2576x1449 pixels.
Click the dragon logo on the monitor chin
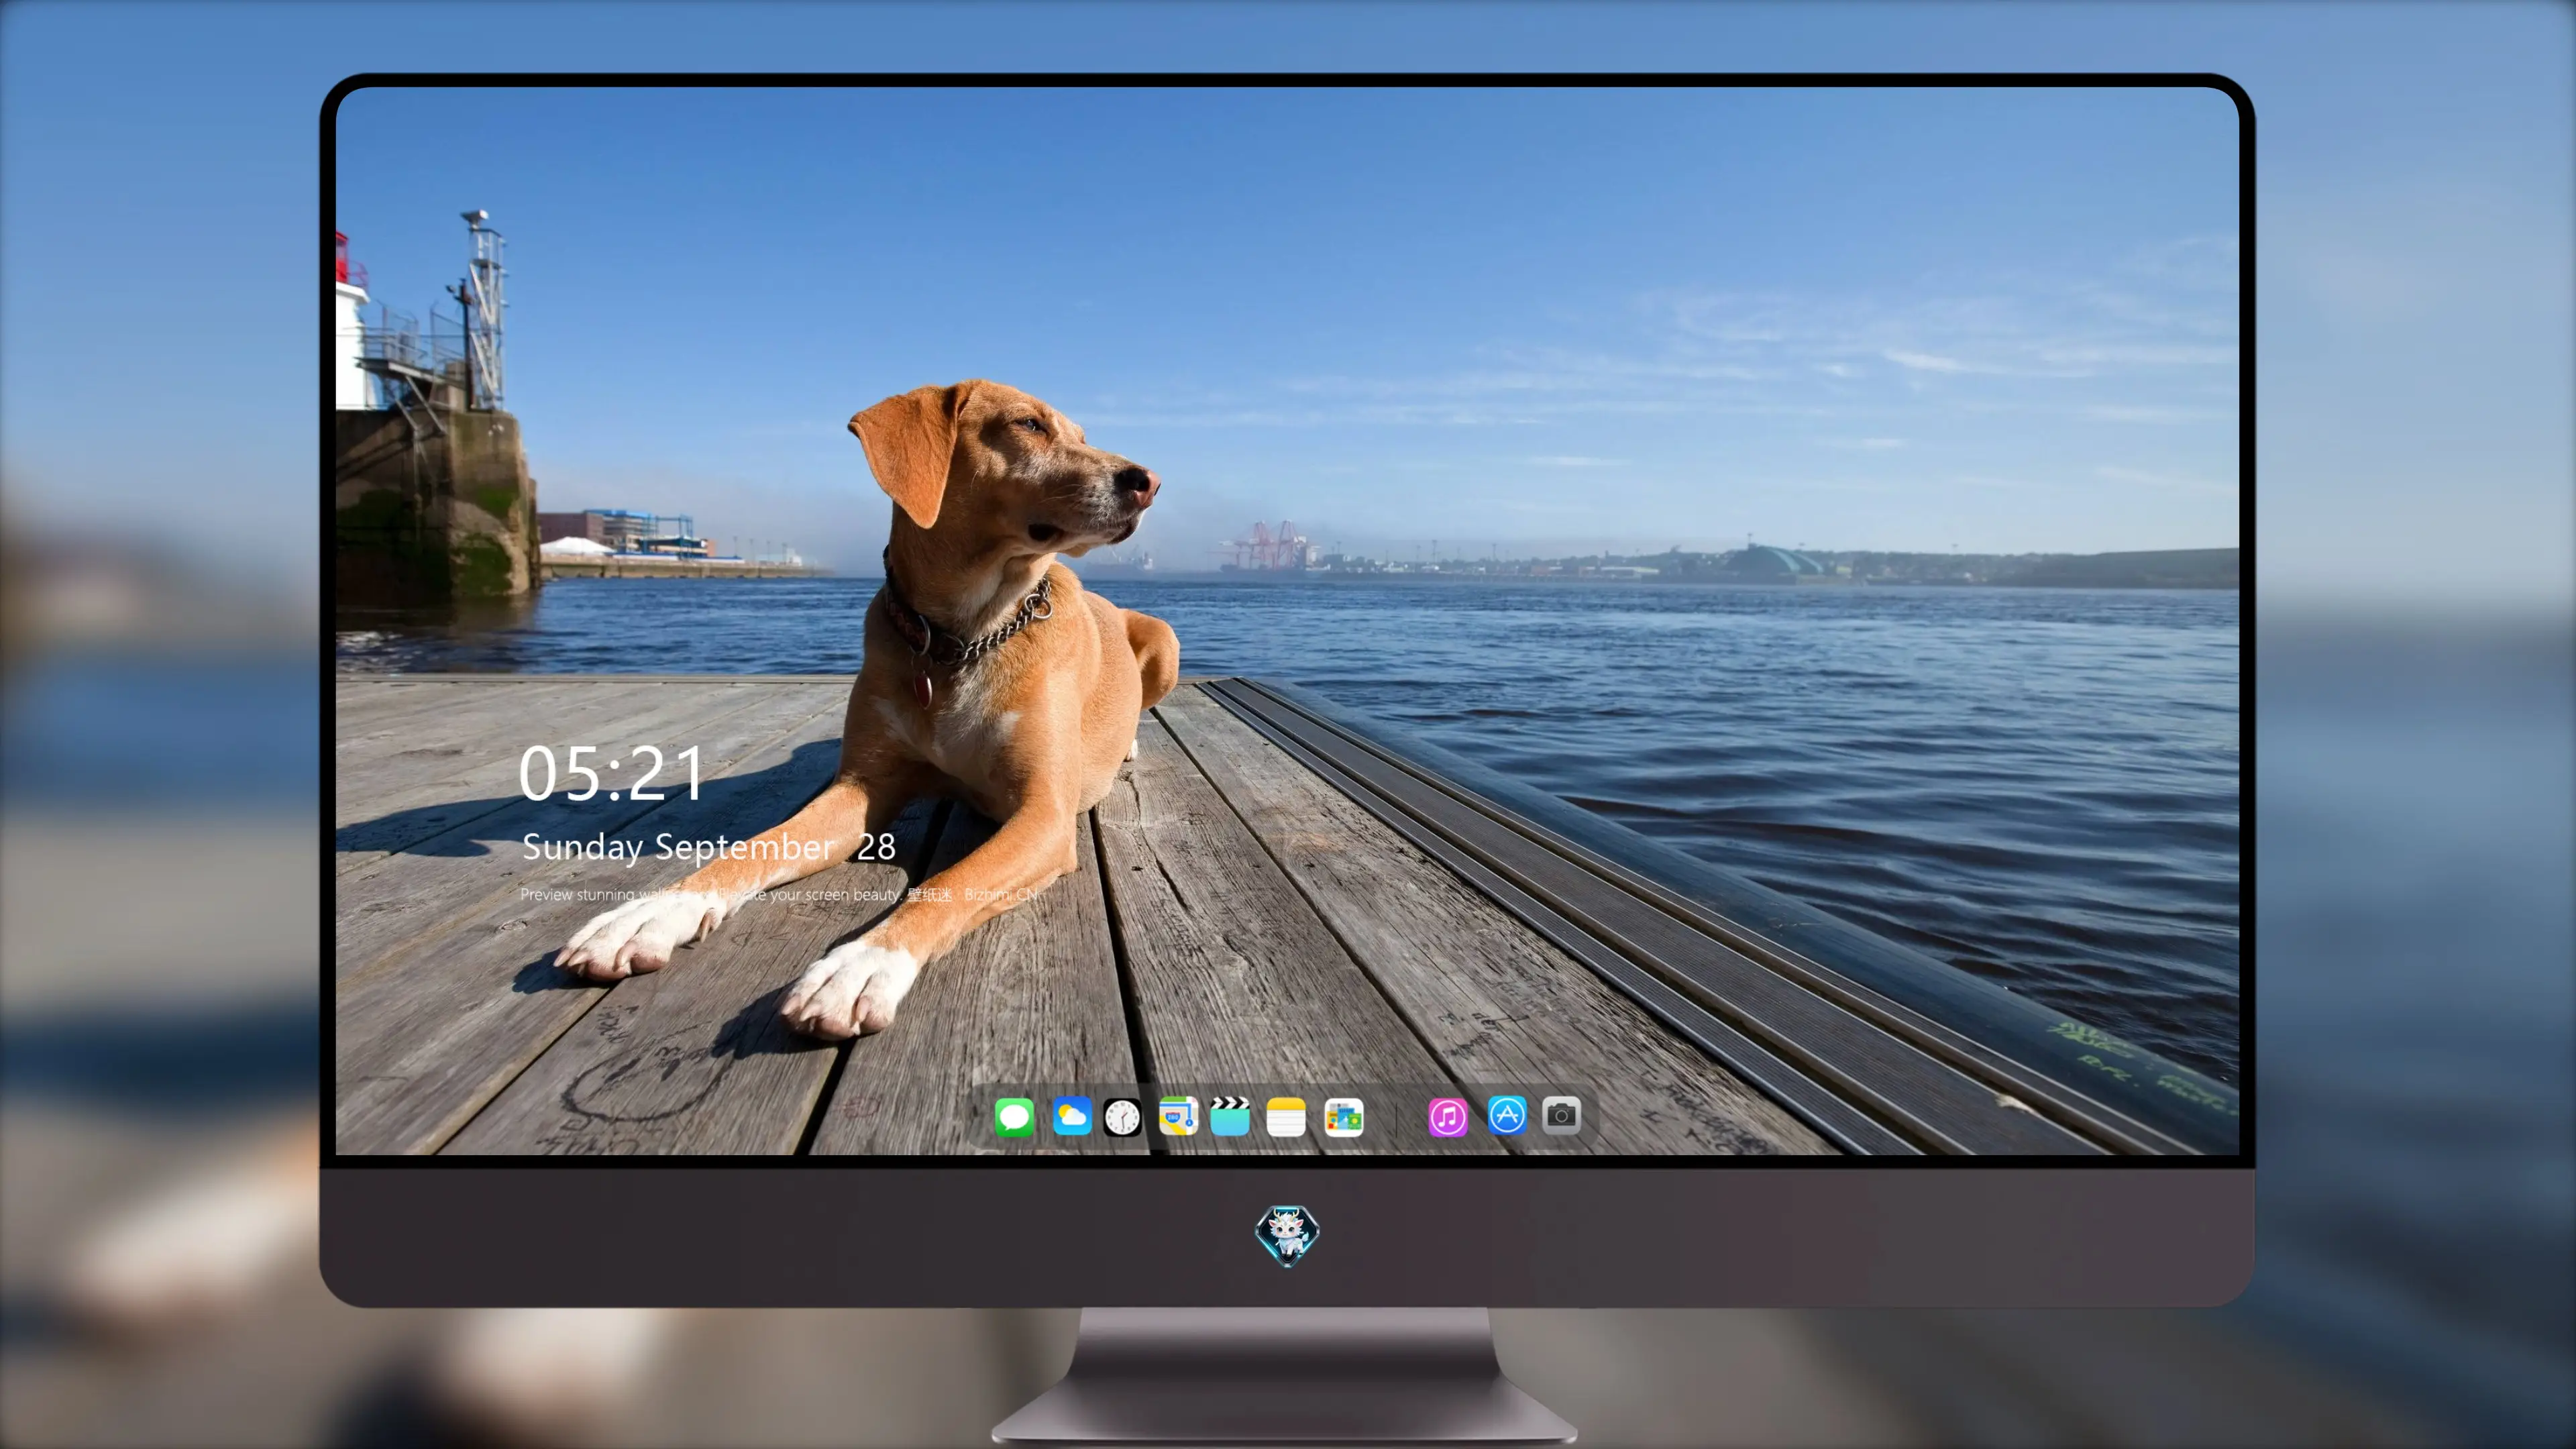pos(1287,1236)
